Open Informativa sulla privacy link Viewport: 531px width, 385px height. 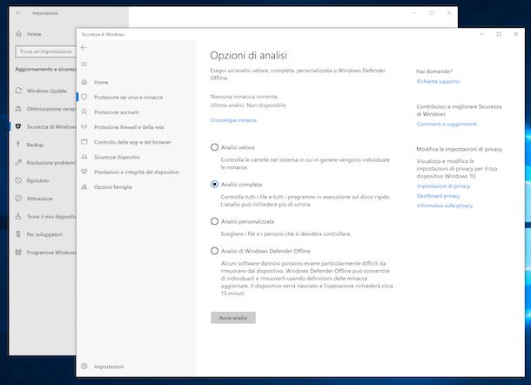445,206
